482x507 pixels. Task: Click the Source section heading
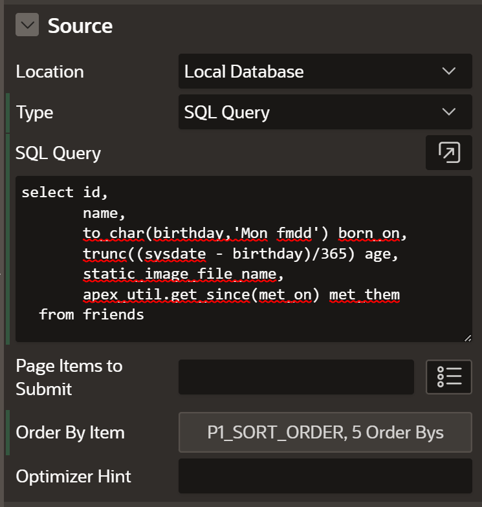click(80, 26)
